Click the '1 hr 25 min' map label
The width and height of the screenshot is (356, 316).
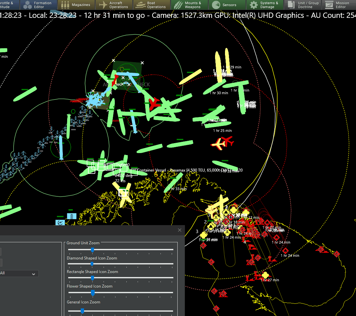point(222,131)
